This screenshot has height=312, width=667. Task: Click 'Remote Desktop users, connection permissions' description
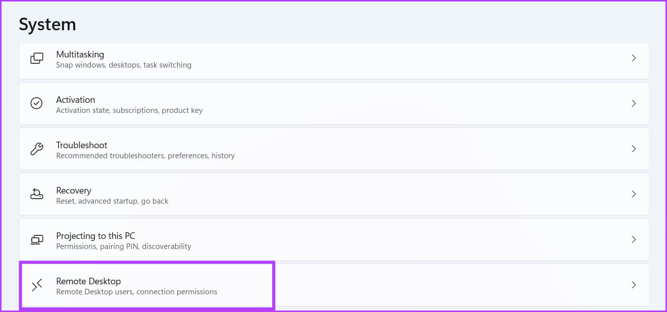pyautogui.click(x=136, y=292)
